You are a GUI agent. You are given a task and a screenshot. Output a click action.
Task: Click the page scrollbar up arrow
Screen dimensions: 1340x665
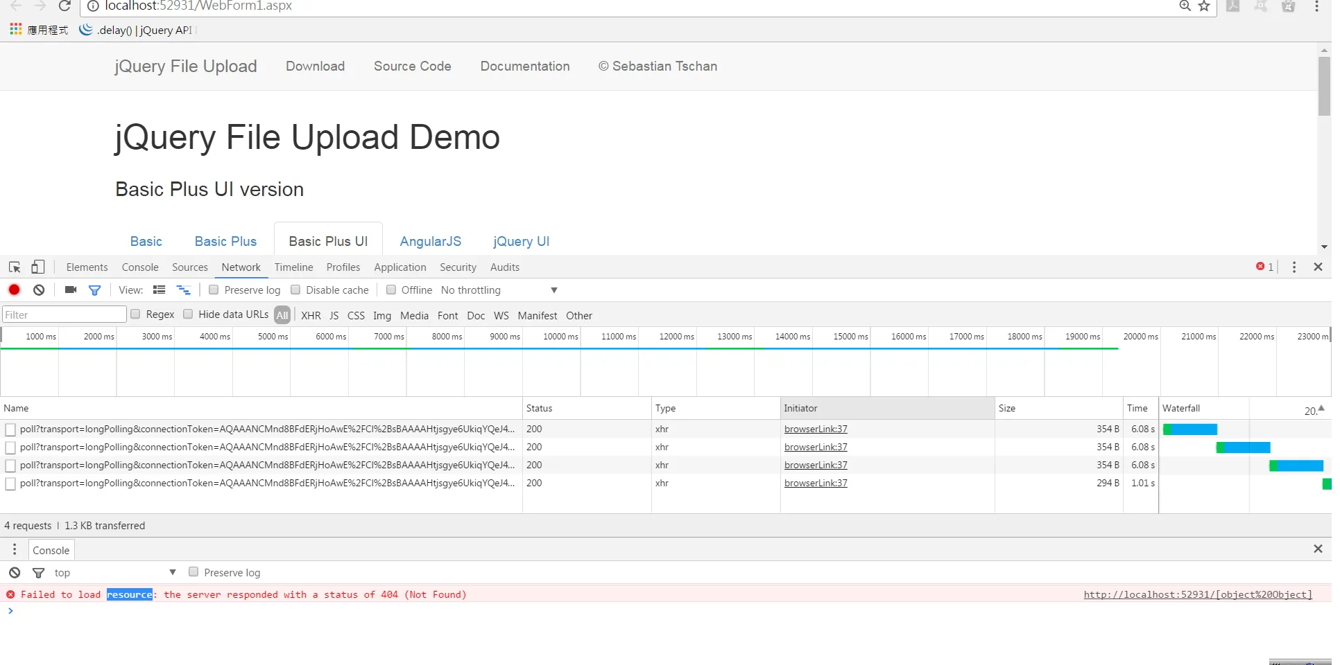pyautogui.click(x=1324, y=50)
